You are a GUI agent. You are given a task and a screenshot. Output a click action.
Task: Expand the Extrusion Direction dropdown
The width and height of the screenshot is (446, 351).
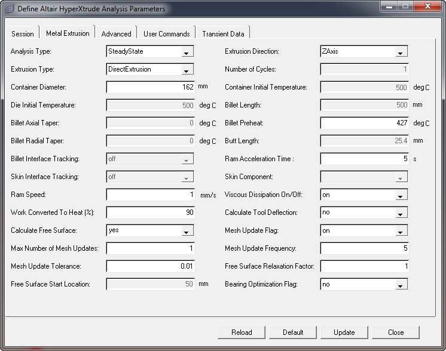point(401,52)
